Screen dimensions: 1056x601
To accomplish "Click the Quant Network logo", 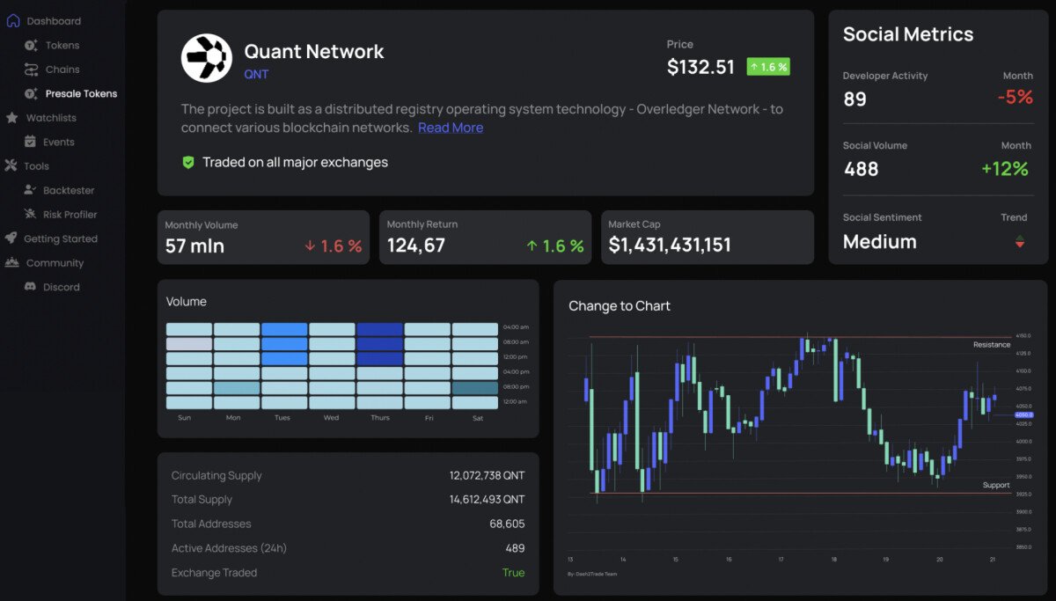I will click(x=207, y=58).
